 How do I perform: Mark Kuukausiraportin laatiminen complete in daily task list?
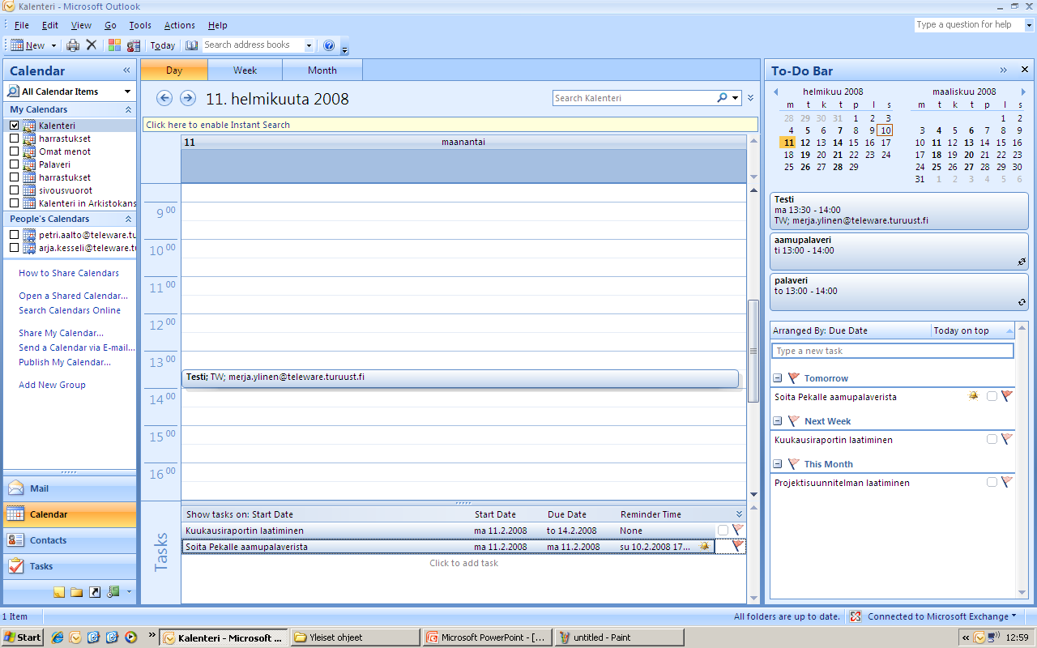[723, 530]
